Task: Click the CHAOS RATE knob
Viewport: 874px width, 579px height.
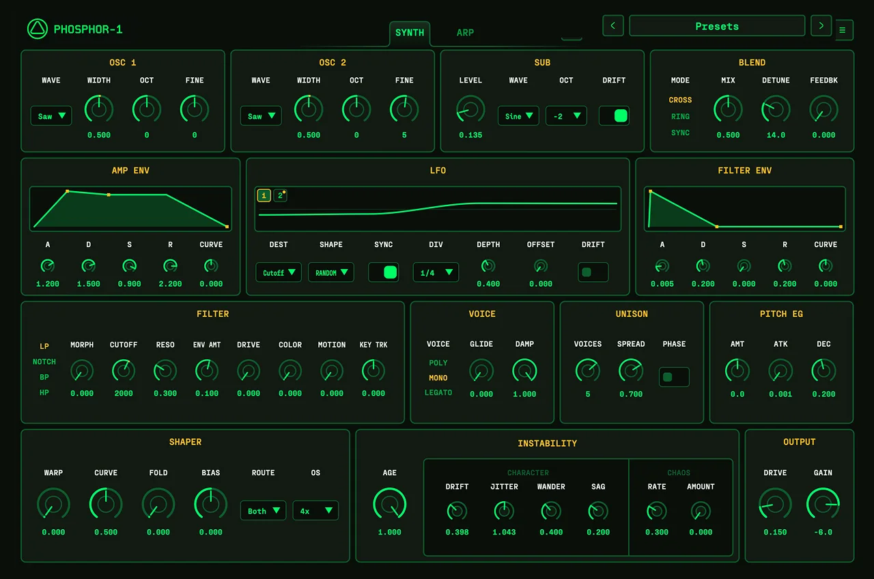Action: point(657,511)
